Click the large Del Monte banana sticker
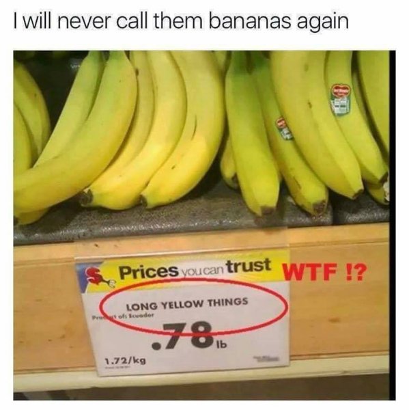 [x=341, y=100]
